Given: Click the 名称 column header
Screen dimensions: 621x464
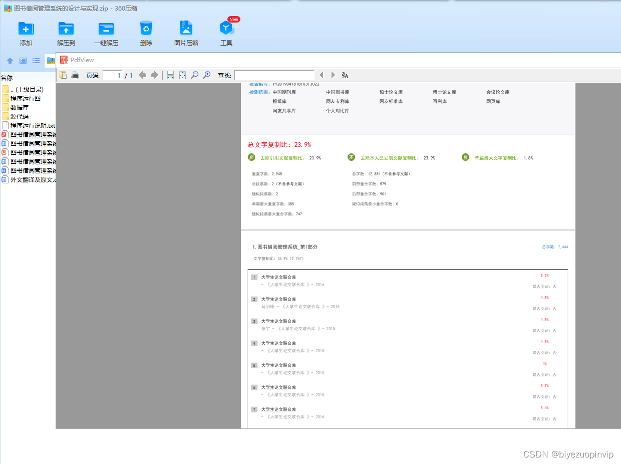Looking at the screenshot, I should (7, 78).
